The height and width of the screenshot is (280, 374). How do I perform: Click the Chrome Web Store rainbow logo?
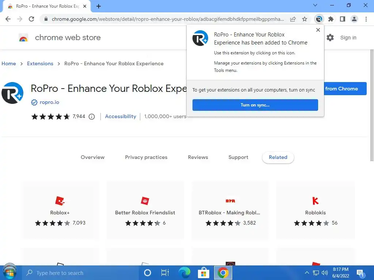click(x=23, y=38)
